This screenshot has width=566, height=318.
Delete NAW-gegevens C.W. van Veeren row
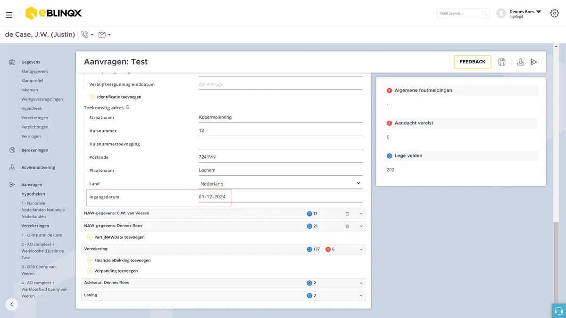point(347,213)
